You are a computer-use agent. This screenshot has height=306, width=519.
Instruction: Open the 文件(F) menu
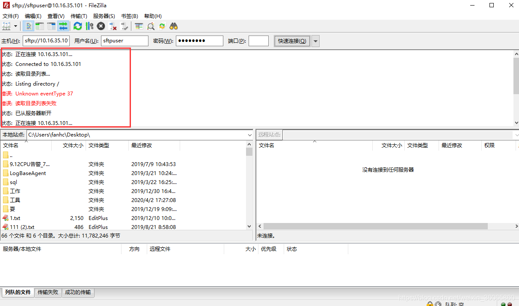pyautogui.click(x=11, y=16)
